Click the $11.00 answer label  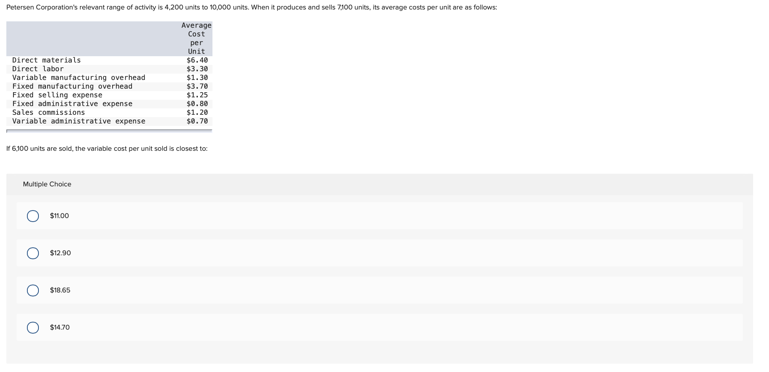[59, 216]
